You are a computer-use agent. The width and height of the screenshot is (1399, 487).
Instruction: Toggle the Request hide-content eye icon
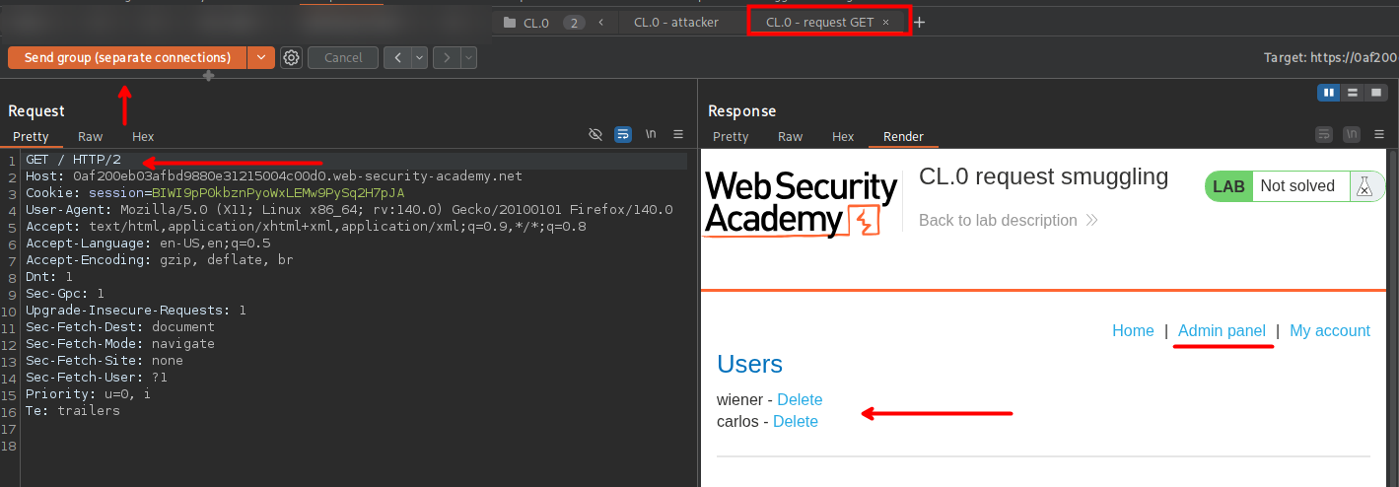click(x=595, y=134)
